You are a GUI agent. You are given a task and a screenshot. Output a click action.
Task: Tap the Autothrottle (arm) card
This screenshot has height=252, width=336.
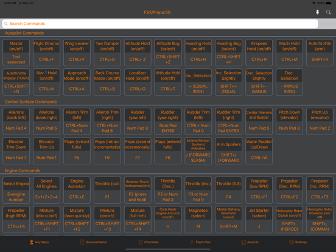(320, 52)
